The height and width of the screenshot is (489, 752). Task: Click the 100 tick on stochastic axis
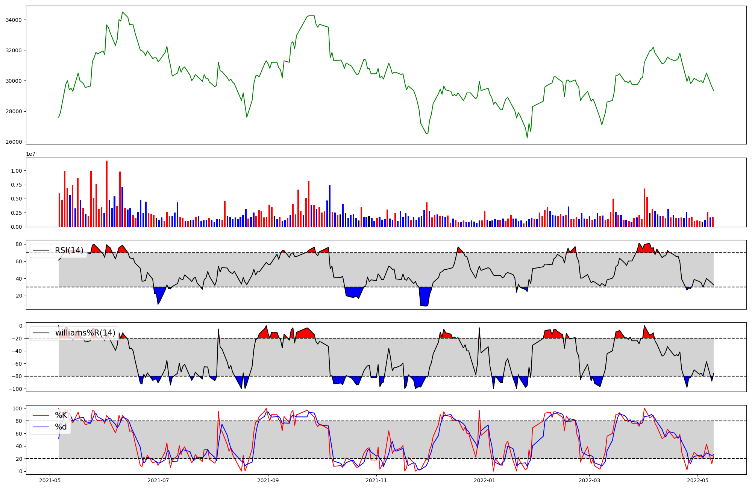18,409
